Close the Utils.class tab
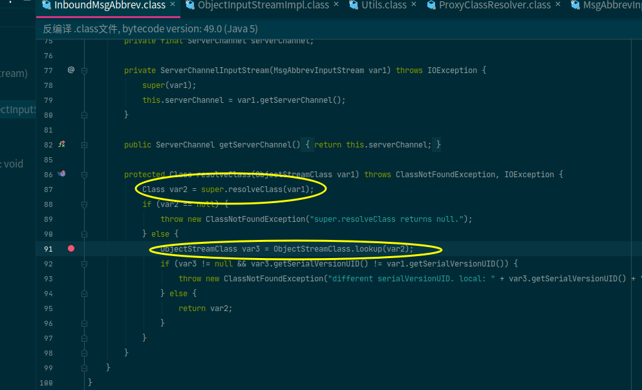The height and width of the screenshot is (390, 642). (414, 5)
